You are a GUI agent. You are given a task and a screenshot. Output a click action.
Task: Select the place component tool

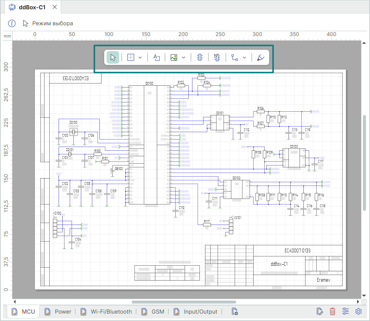[x=200, y=58]
